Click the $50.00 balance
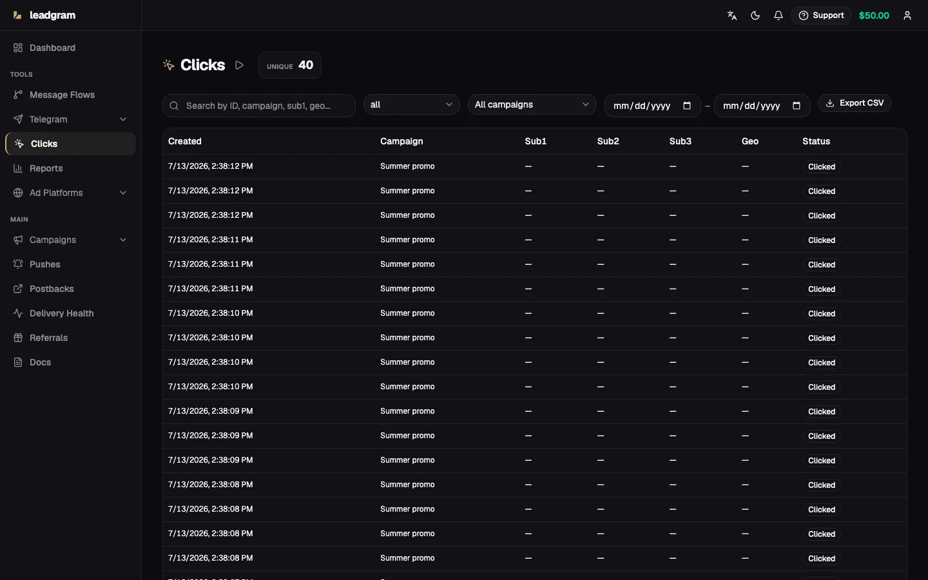The height and width of the screenshot is (580, 928). click(x=874, y=15)
